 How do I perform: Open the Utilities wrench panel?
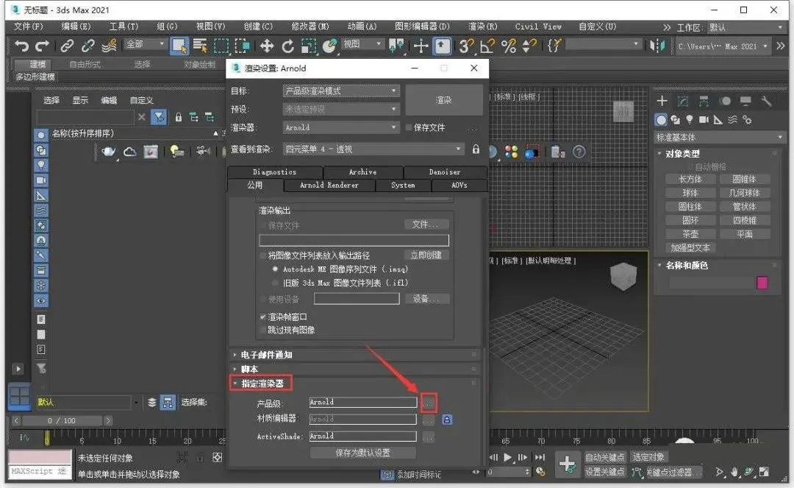click(x=766, y=101)
